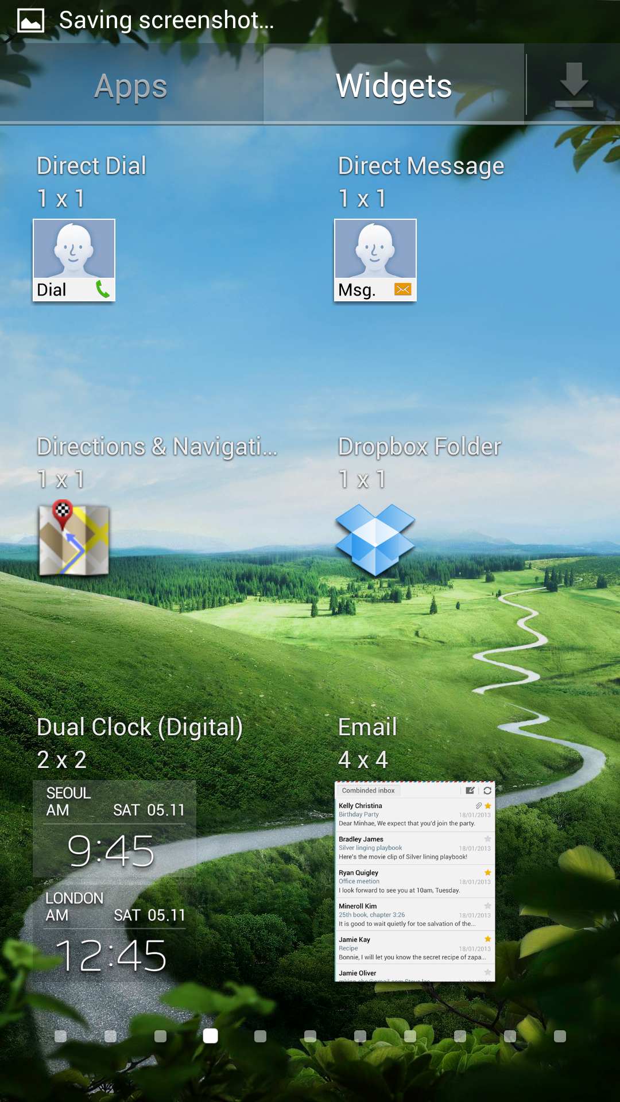The height and width of the screenshot is (1102, 620).
Task: Tap the refresh icon in Email widget
Action: coord(487,790)
